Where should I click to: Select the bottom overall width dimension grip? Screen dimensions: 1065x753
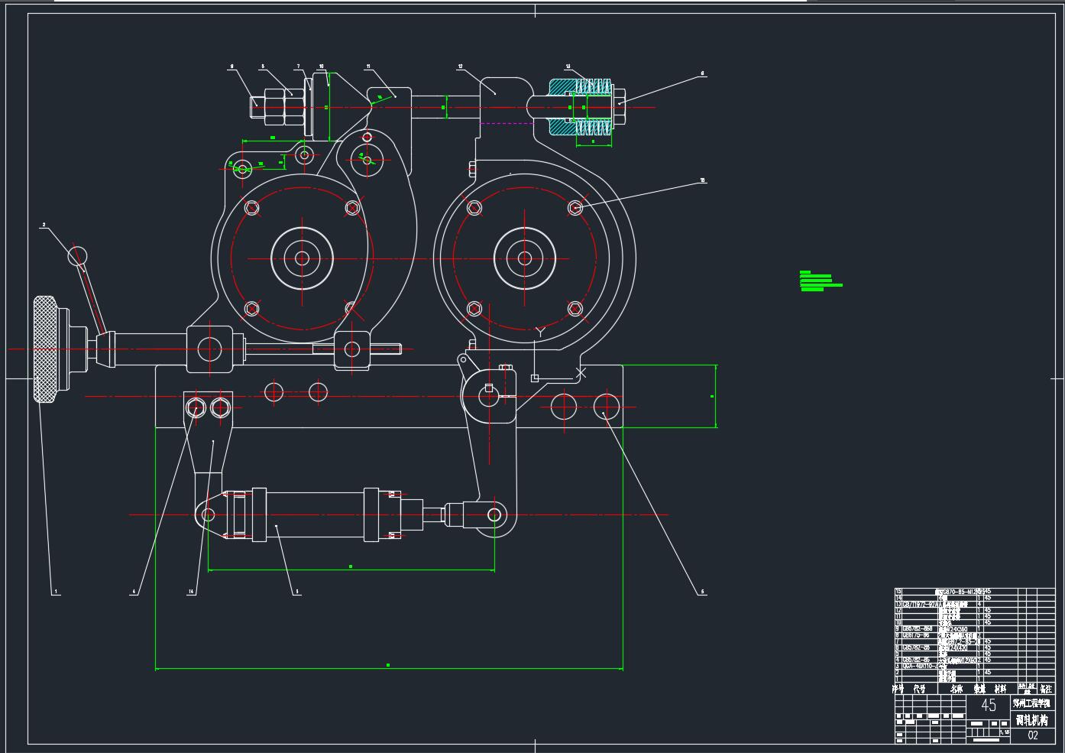(388, 665)
